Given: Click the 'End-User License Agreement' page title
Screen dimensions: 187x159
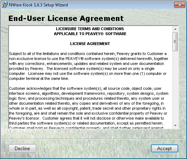Looking at the screenshot, I should pos(66,18).
